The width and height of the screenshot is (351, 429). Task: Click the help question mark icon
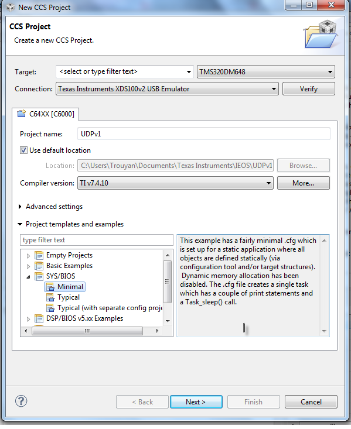[21, 401]
